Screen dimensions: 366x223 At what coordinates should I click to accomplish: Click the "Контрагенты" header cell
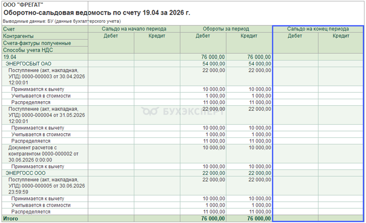[45, 36]
